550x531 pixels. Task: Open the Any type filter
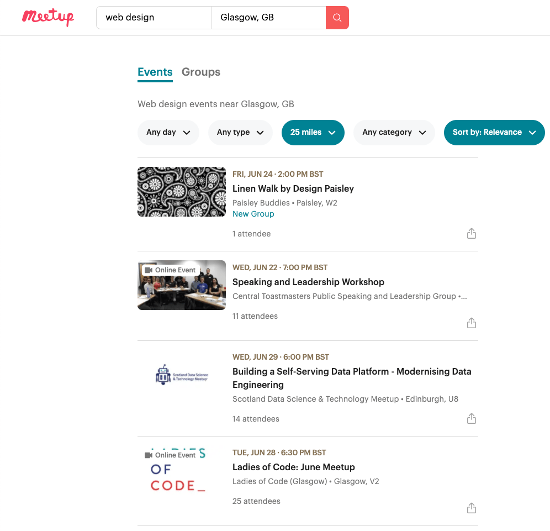tap(240, 133)
